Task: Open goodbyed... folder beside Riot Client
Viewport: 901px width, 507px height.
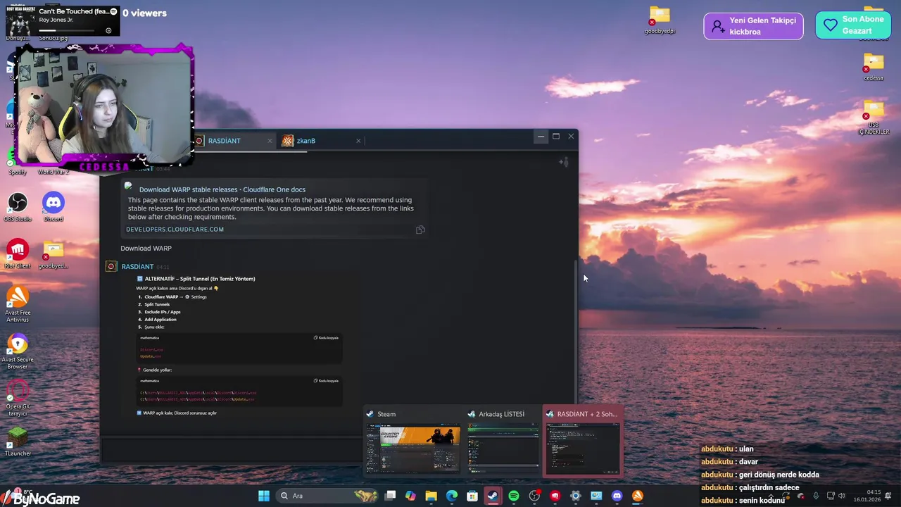Action: coord(53,254)
